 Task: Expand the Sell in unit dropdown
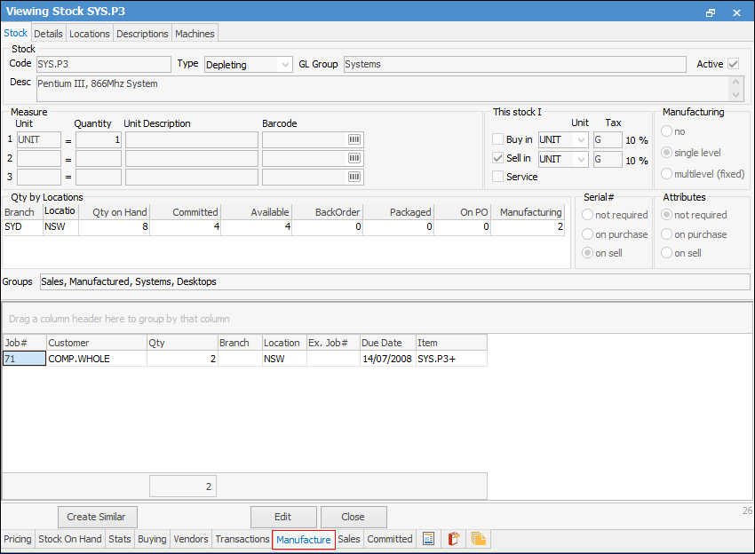tap(581, 159)
